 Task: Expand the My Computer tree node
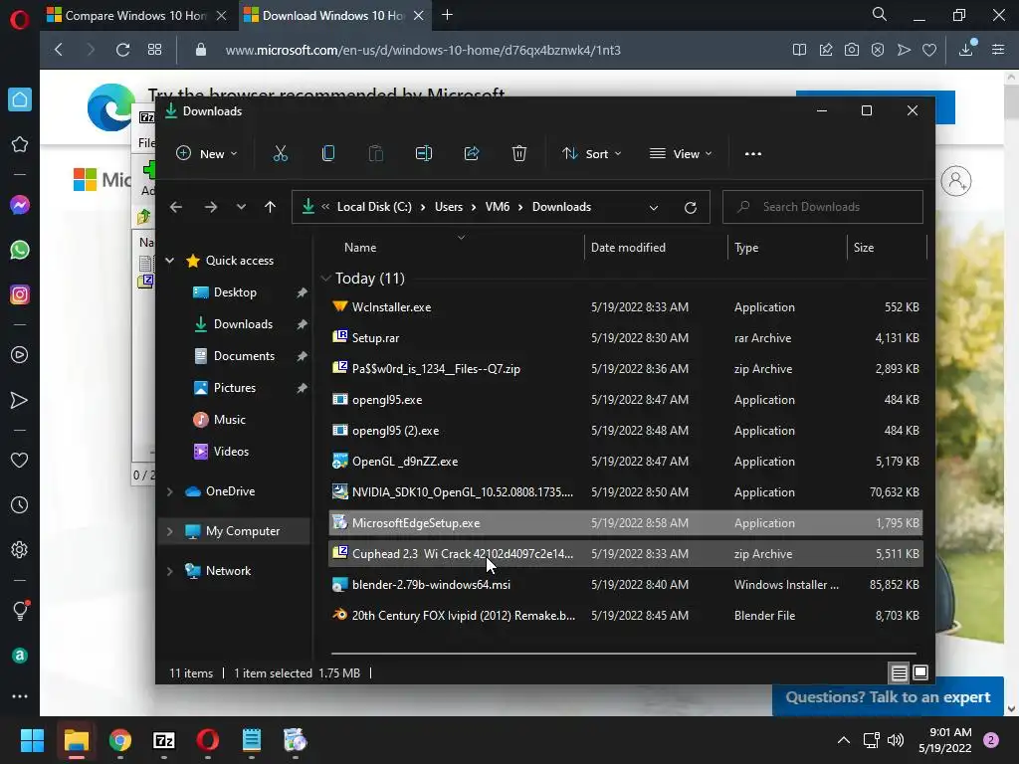(x=169, y=531)
